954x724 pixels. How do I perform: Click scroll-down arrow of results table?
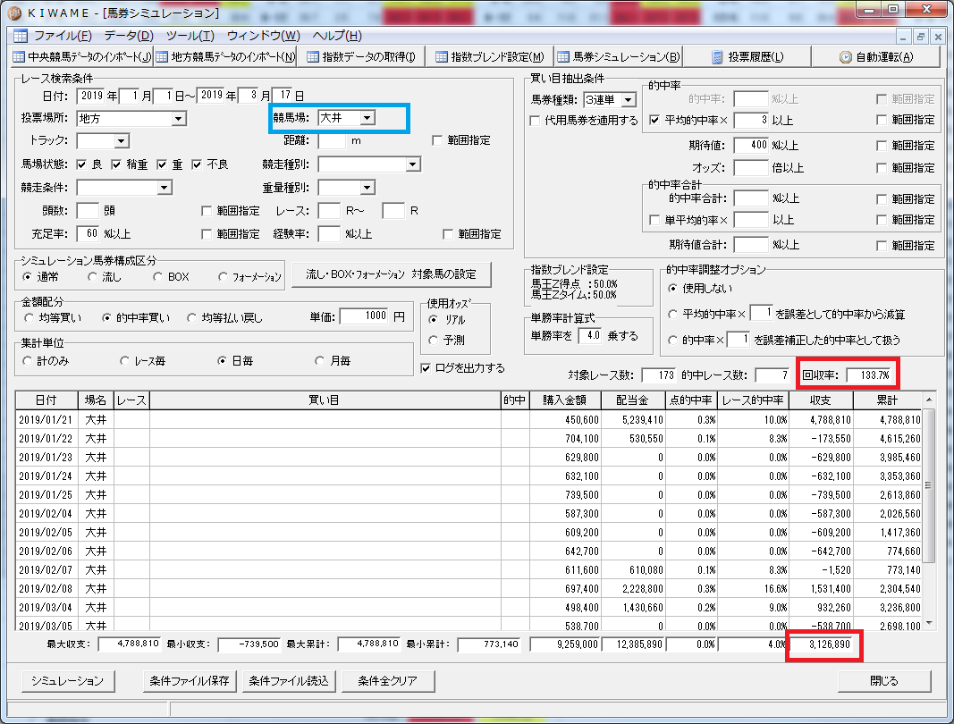tap(928, 622)
